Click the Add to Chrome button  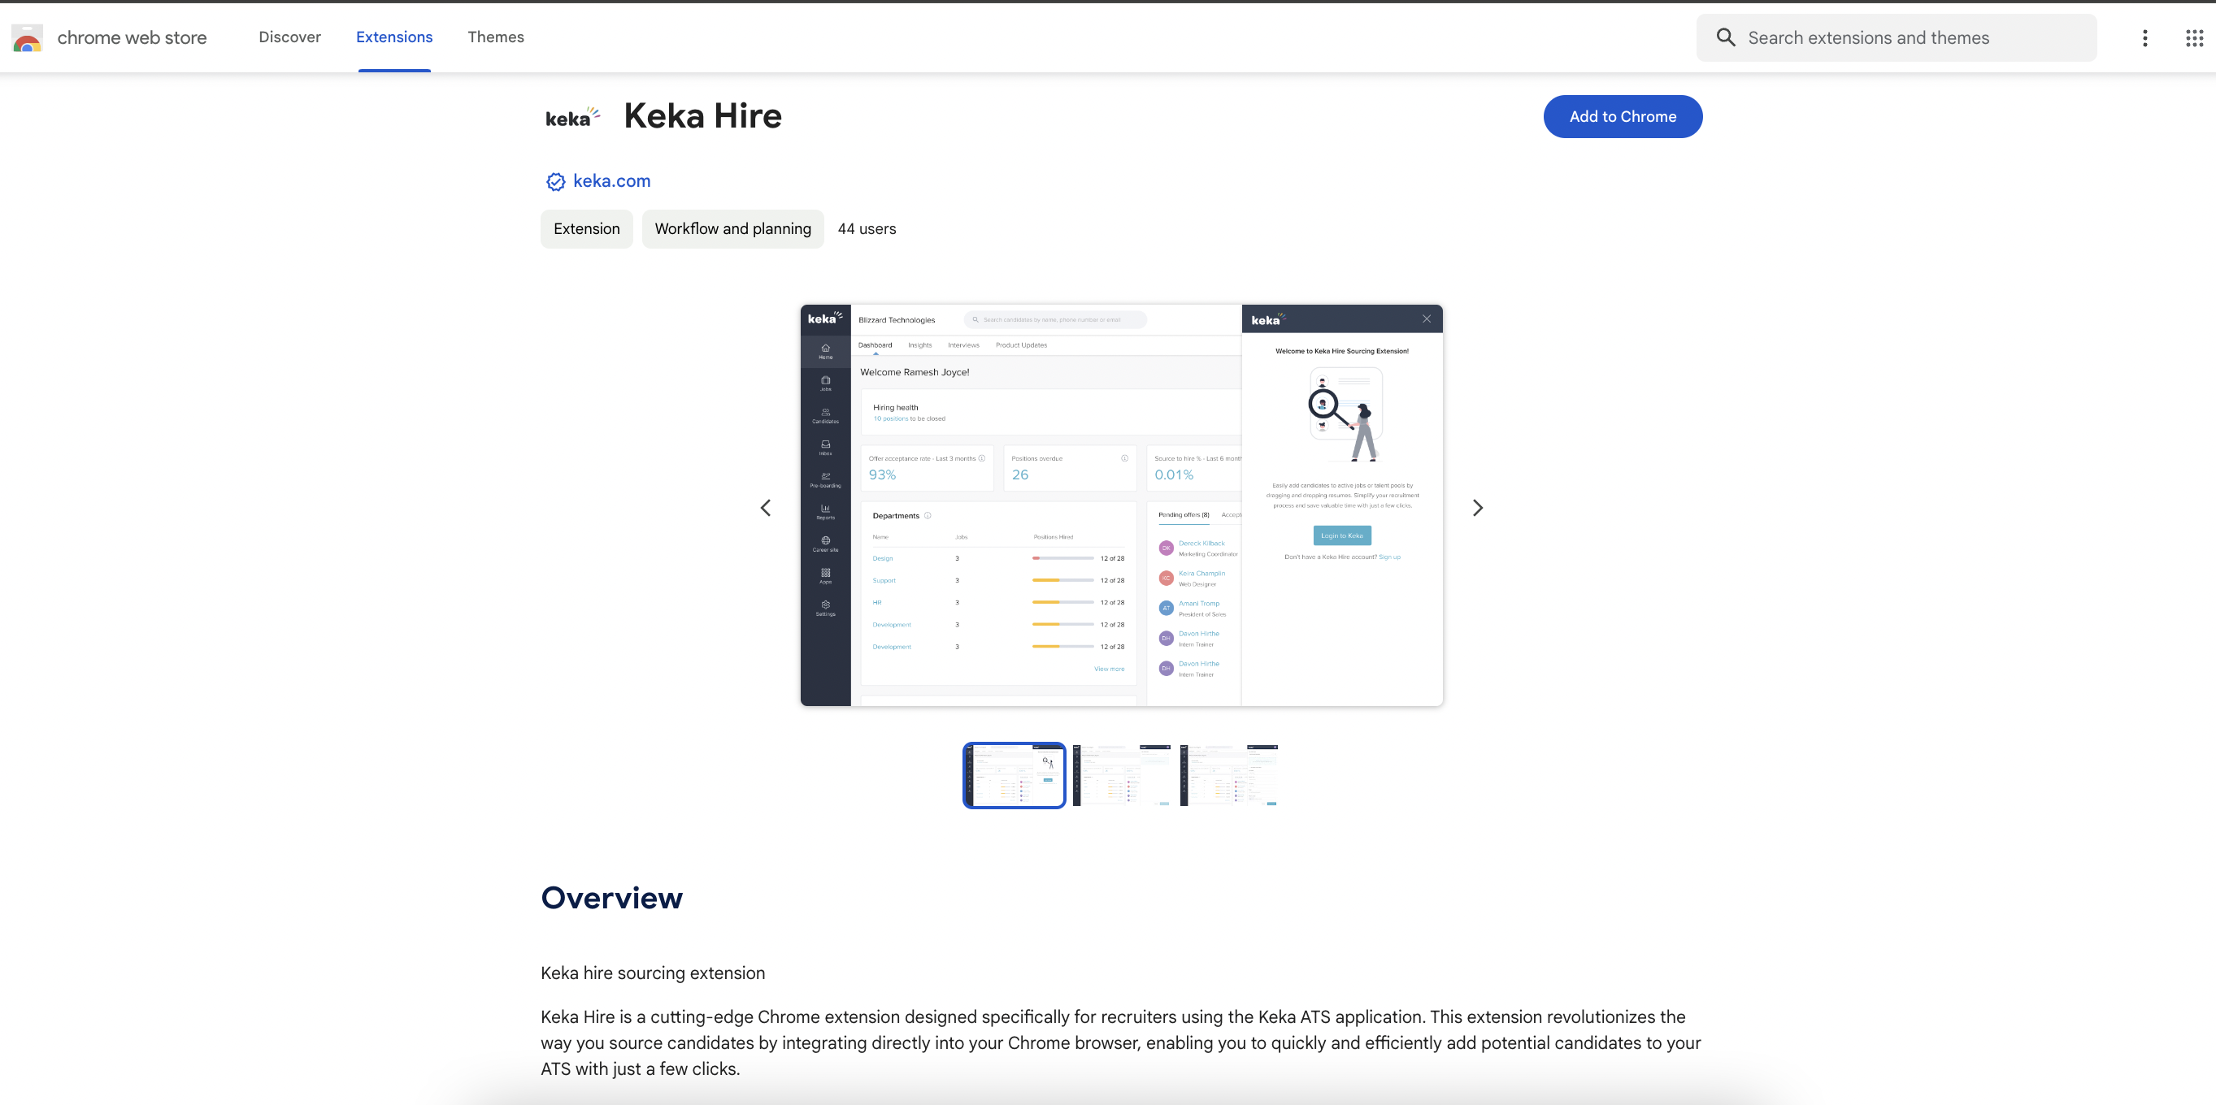1622,117
